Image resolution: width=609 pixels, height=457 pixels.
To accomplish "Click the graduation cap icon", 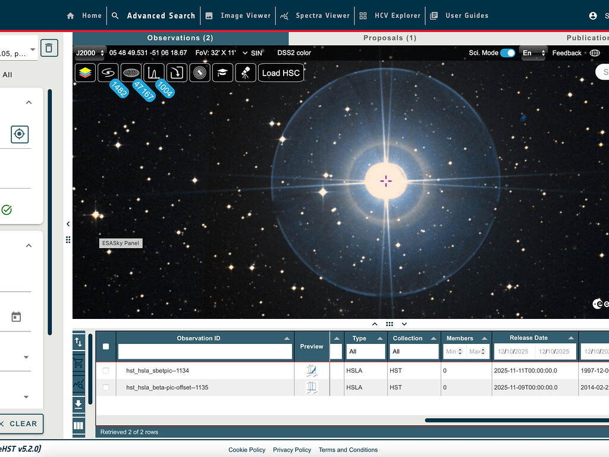I will point(222,73).
